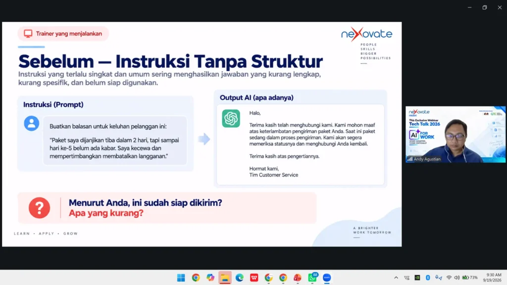Click the "LEARN • APPLY • GROW" footer
The width and height of the screenshot is (507, 285).
[46, 234]
